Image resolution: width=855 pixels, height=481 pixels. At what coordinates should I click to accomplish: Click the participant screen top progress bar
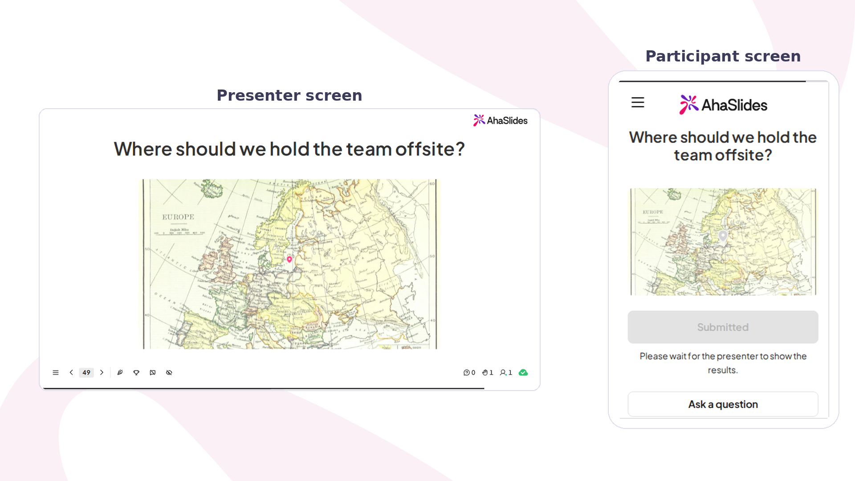point(723,81)
